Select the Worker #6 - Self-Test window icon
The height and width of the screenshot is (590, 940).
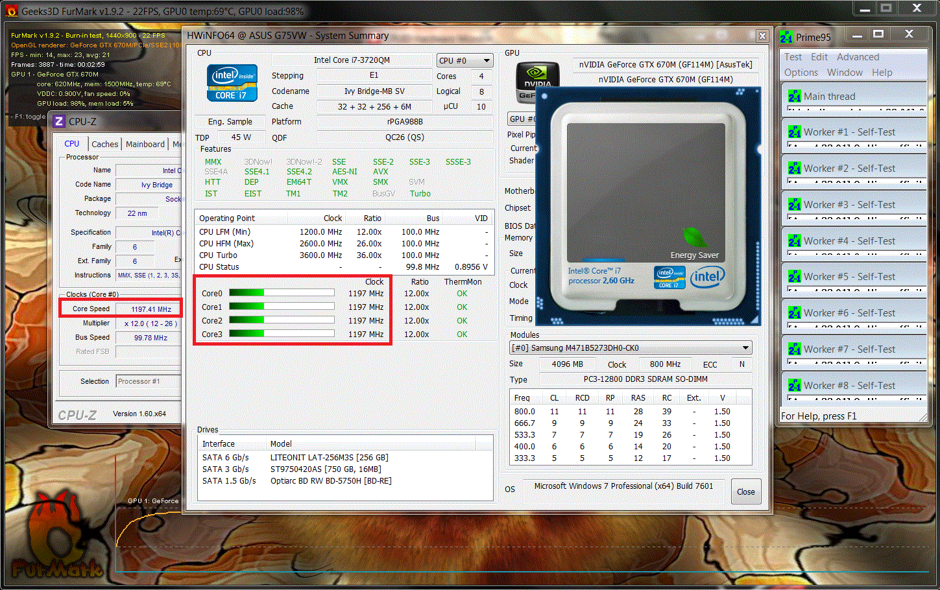pyautogui.click(x=794, y=313)
